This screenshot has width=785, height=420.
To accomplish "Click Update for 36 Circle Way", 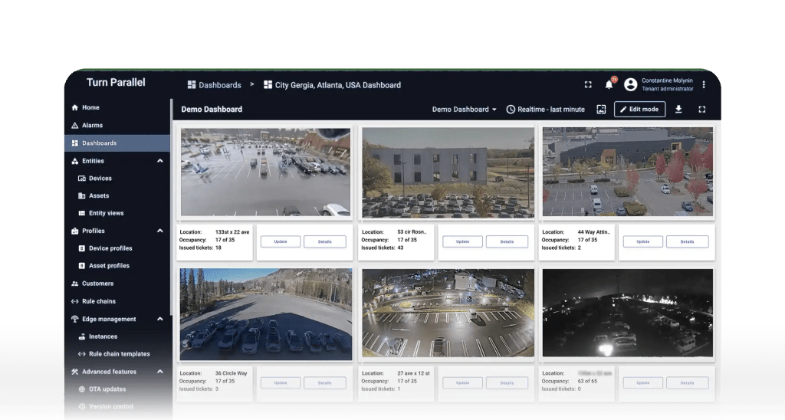I will [x=281, y=383].
